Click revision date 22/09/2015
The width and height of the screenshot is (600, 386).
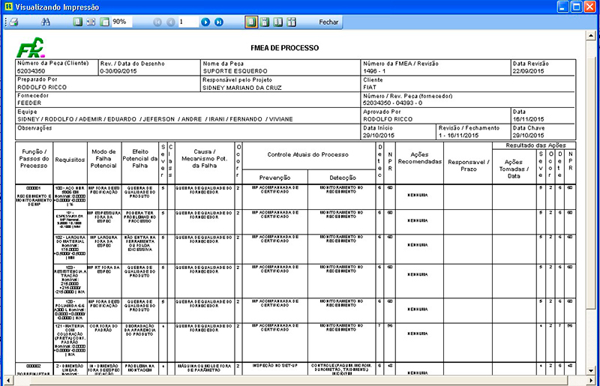tap(528, 71)
